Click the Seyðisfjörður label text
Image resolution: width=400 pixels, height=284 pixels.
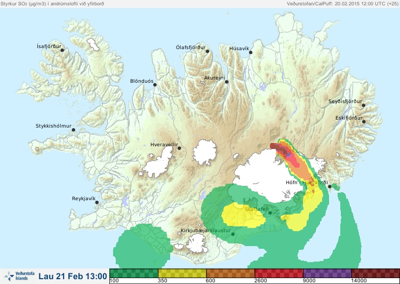click(345, 101)
